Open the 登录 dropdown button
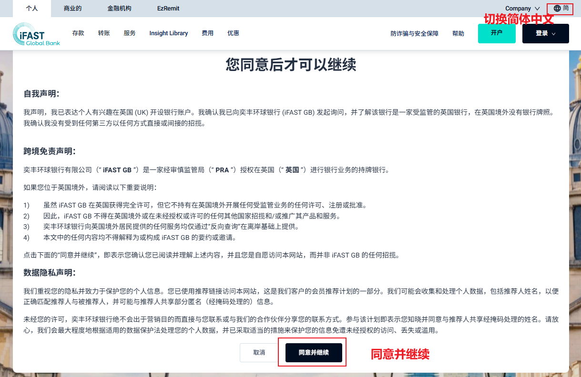 [545, 33]
